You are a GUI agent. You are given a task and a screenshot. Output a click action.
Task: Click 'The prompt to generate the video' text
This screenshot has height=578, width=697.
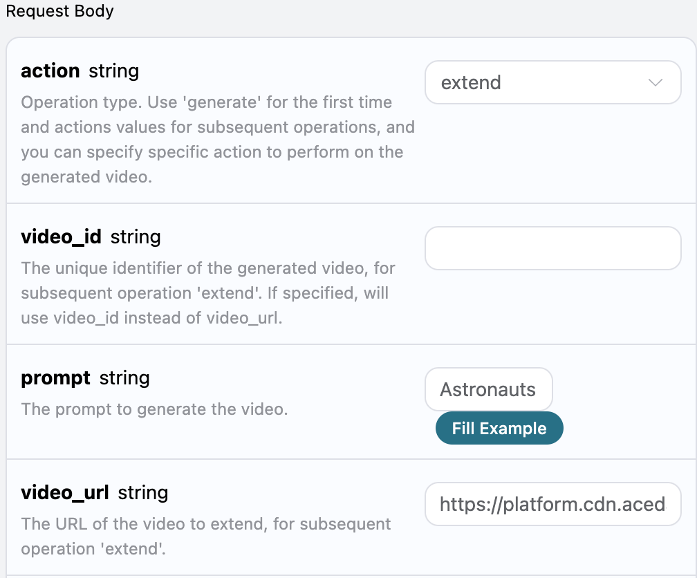[154, 409]
